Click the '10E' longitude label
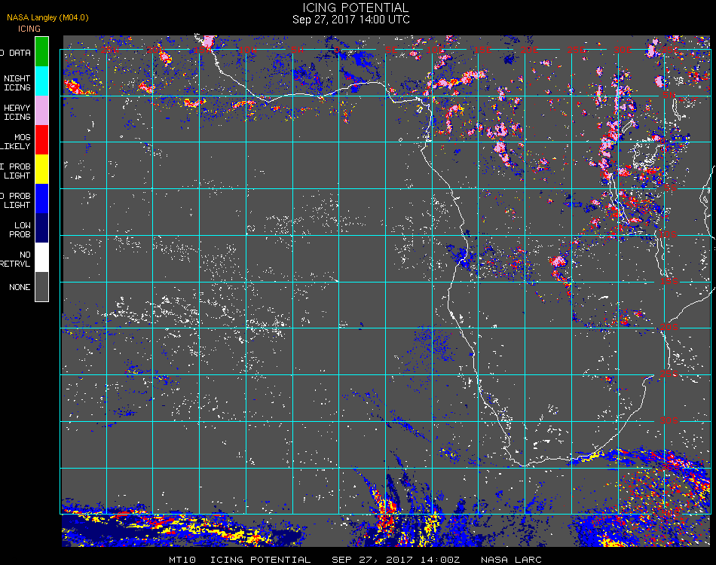716x565 pixels. 436,50
